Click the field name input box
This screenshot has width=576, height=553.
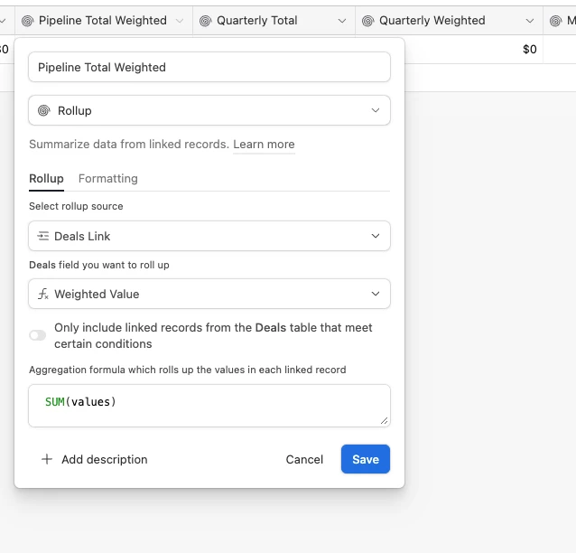(209, 67)
